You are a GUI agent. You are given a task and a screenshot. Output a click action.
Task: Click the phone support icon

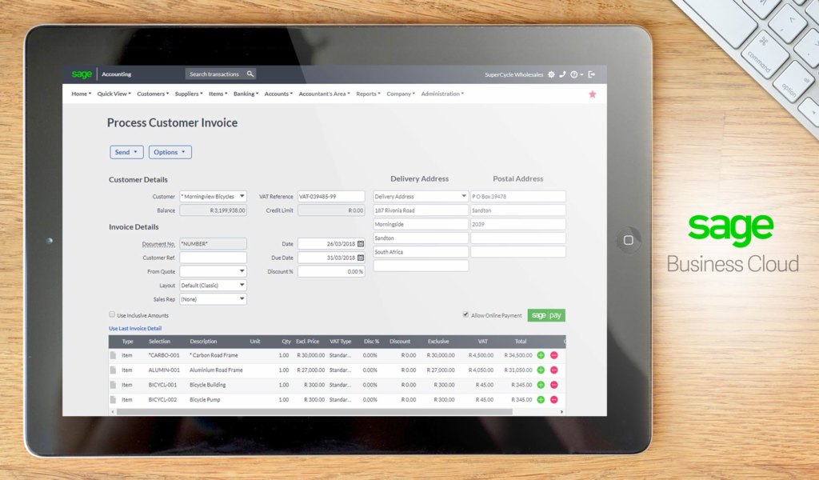[562, 74]
